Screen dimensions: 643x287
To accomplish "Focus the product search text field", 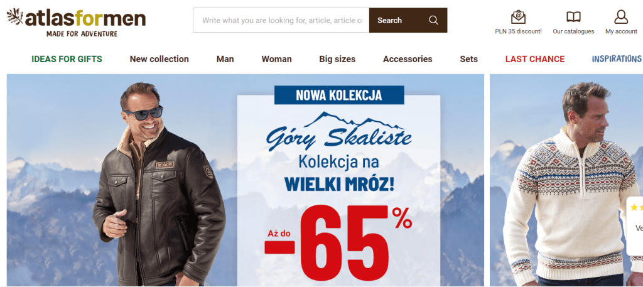I will tap(281, 20).
